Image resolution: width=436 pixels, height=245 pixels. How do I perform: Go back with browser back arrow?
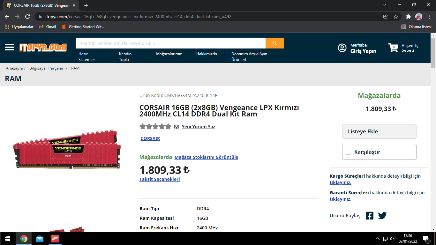pos(7,17)
